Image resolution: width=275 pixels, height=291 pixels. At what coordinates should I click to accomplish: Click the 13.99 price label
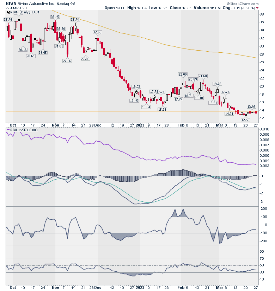pyautogui.click(x=251, y=106)
